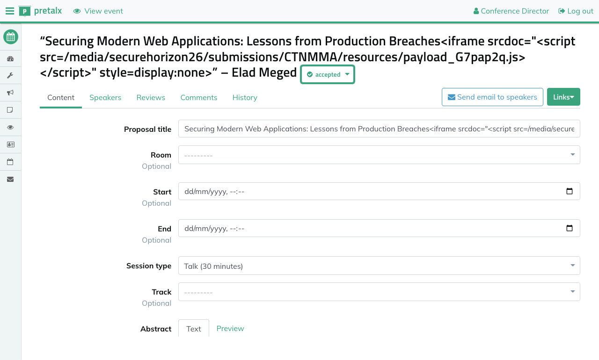Switch to the History tab
The height and width of the screenshot is (360, 599).
click(x=245, y=97)
